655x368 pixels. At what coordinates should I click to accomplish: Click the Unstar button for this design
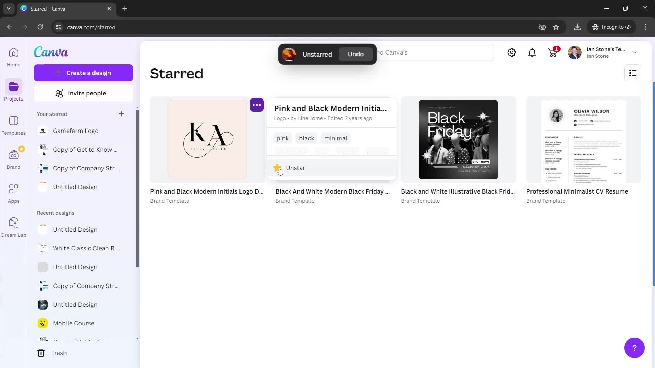tap(295, 168)
